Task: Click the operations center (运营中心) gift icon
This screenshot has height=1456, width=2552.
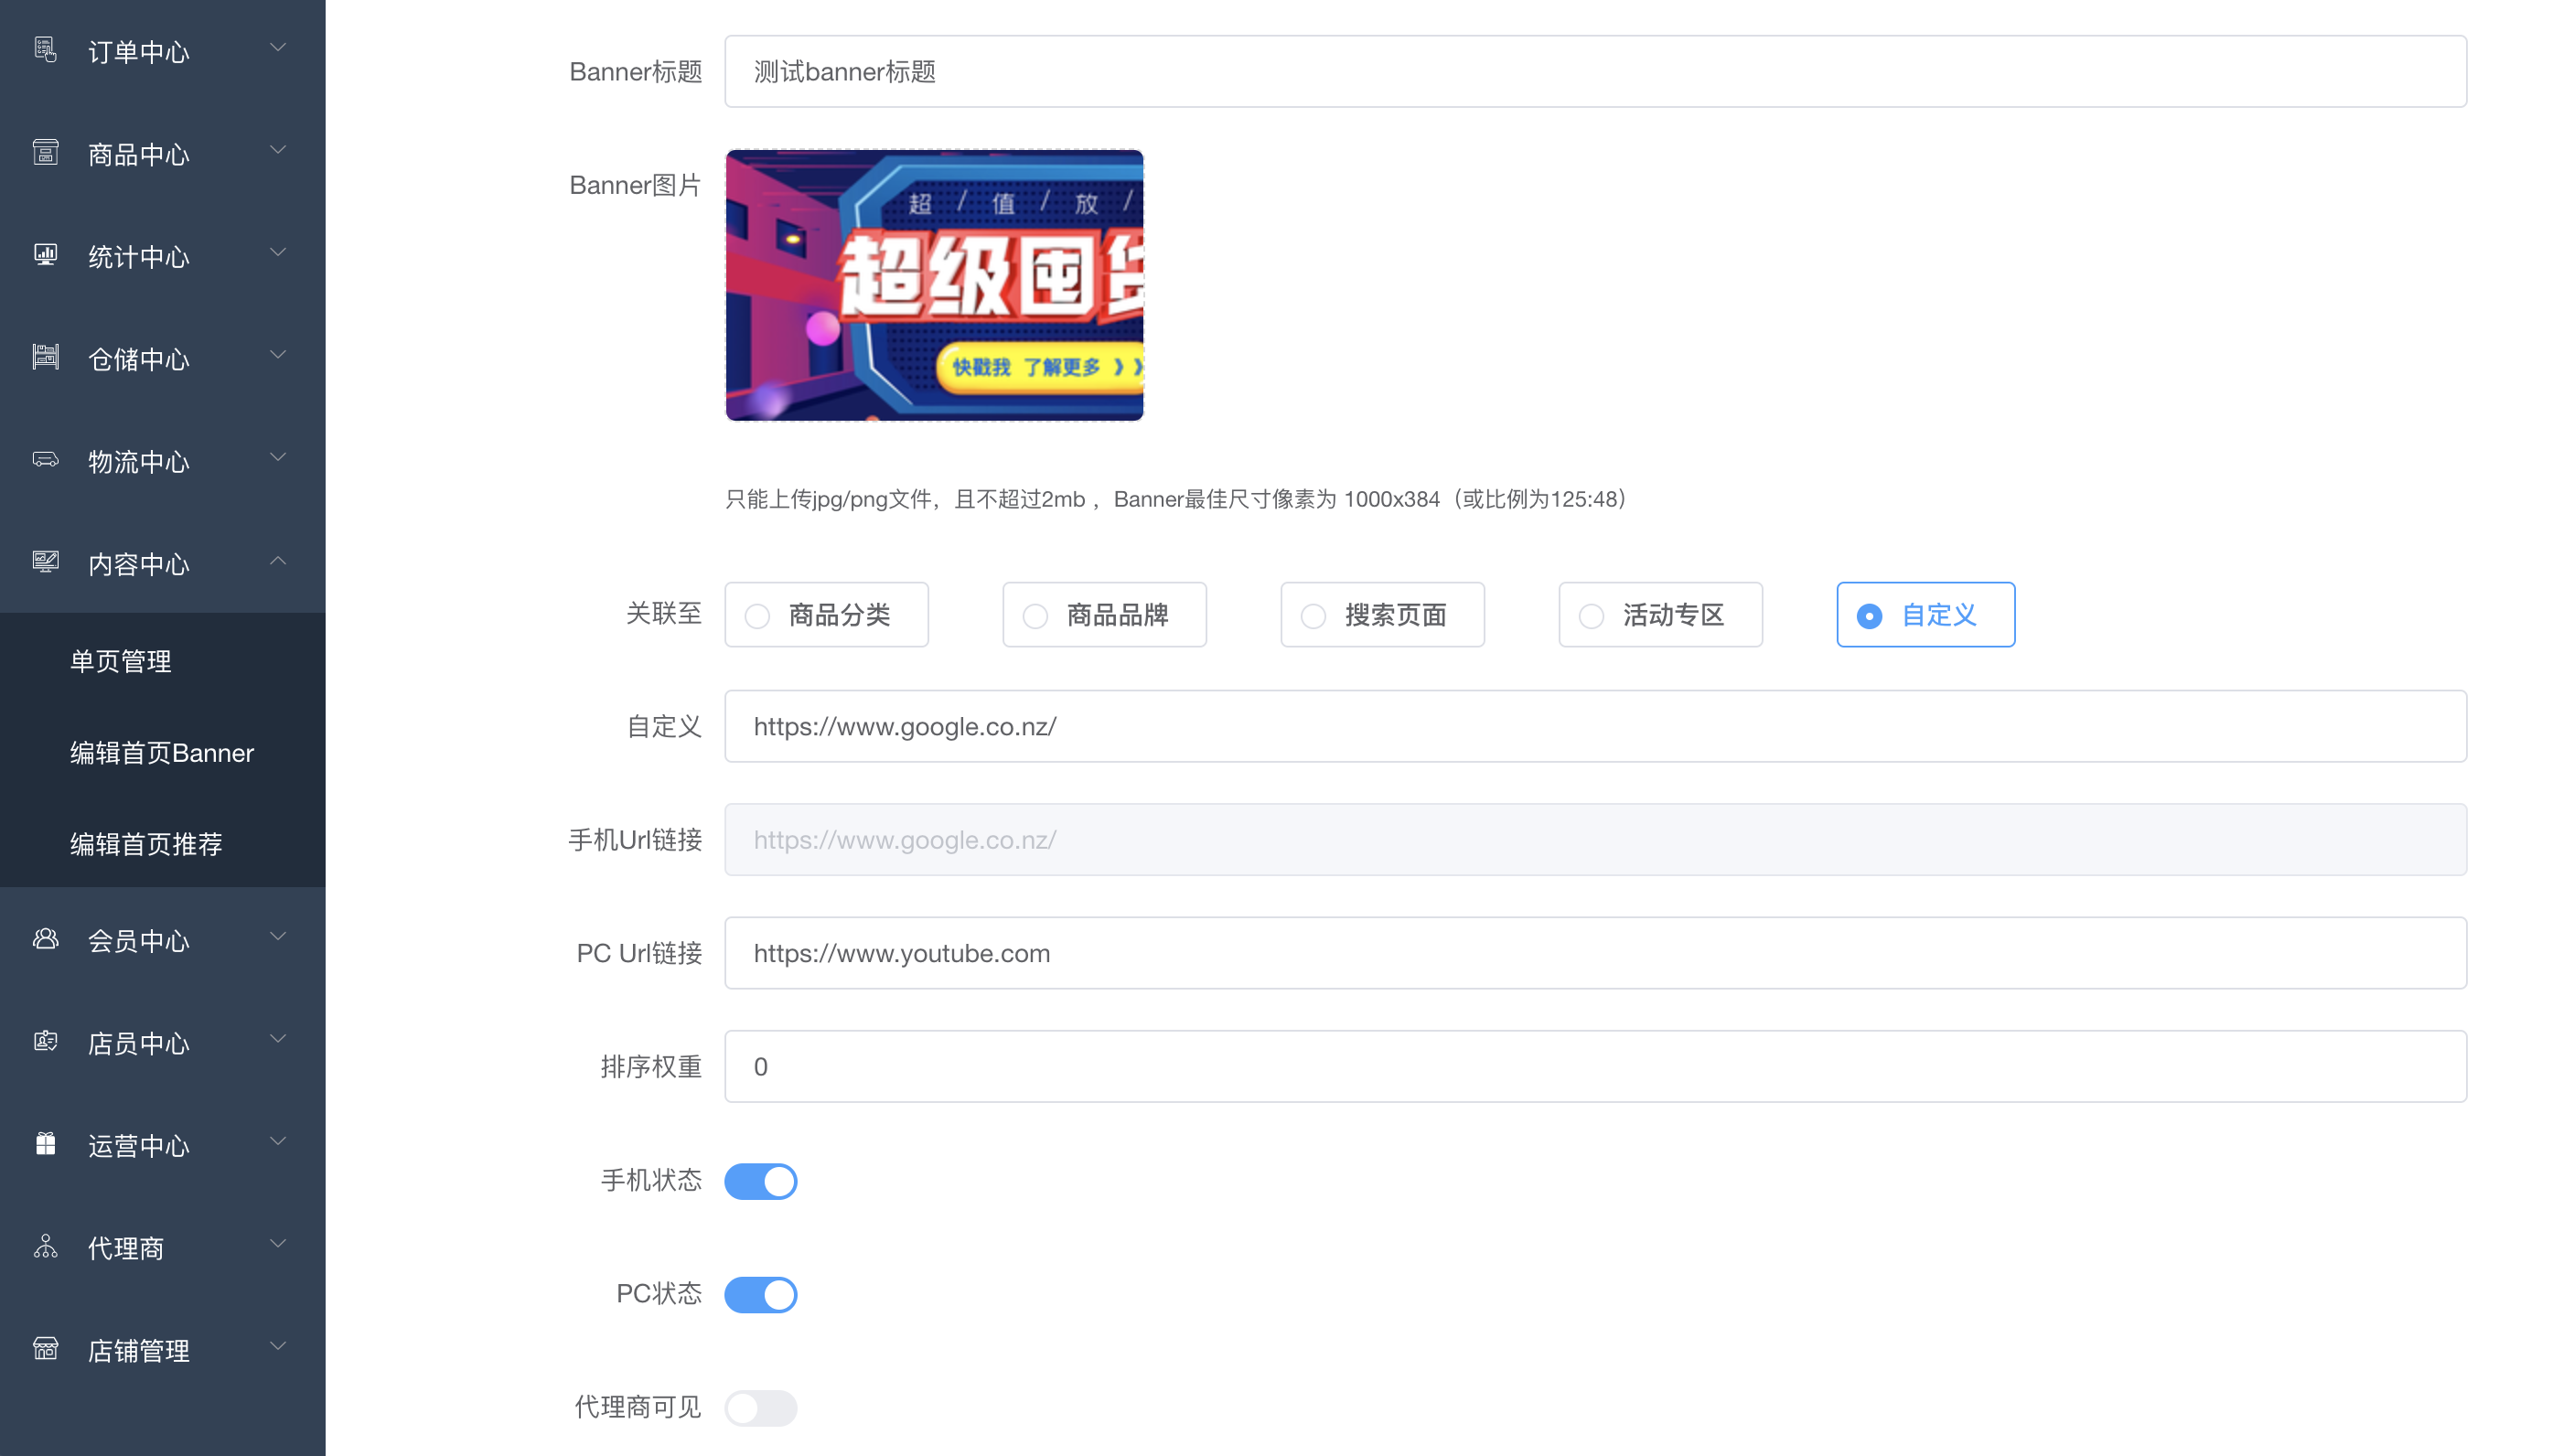Action: [x=45, y=1143]
